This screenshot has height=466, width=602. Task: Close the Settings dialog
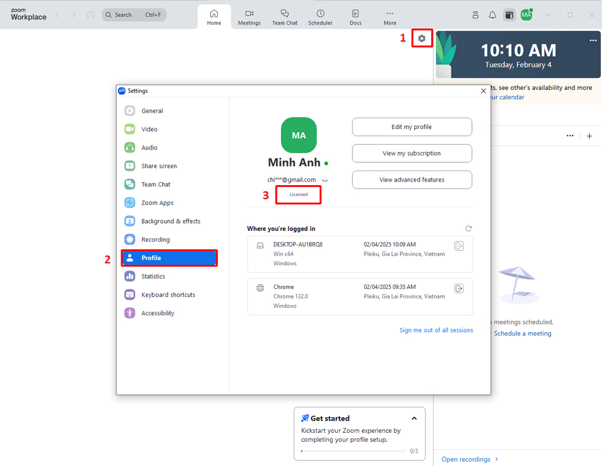483,91
